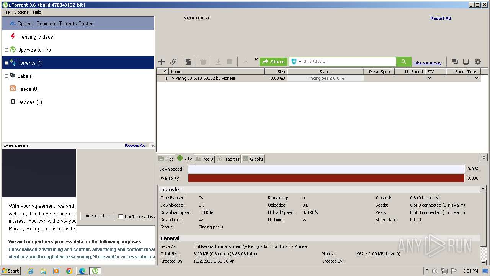Collapse the detail pane double-arrow button
The width and height of the screenshot is (490, 276).
tap(484, 158)
